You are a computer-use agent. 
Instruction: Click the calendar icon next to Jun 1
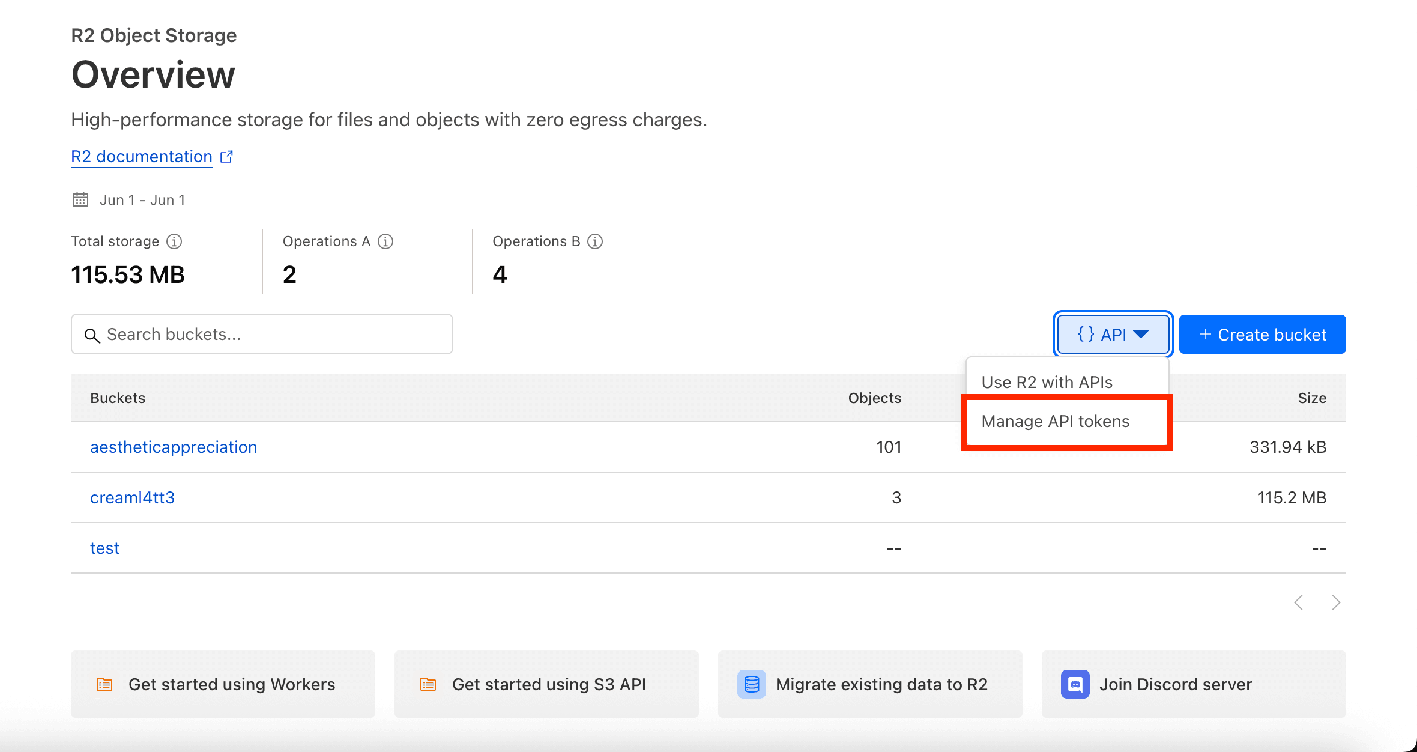pos(80,199)
